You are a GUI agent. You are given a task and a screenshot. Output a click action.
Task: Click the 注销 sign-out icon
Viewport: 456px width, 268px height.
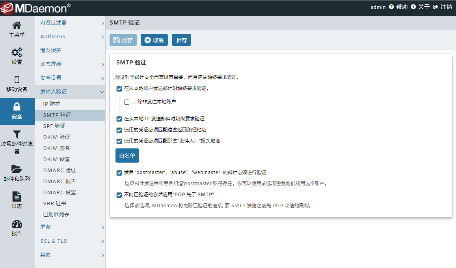coord(436,7)
